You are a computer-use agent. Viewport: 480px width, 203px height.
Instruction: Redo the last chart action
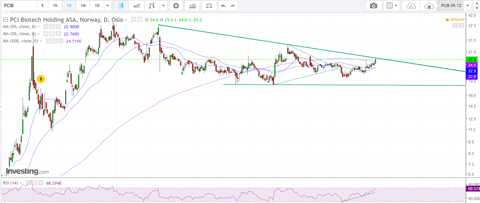pos(233,6)
